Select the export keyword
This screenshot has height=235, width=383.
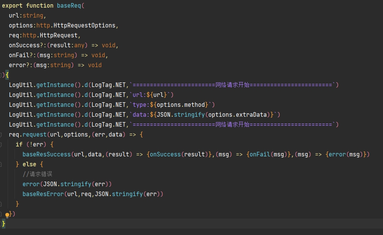12,6
